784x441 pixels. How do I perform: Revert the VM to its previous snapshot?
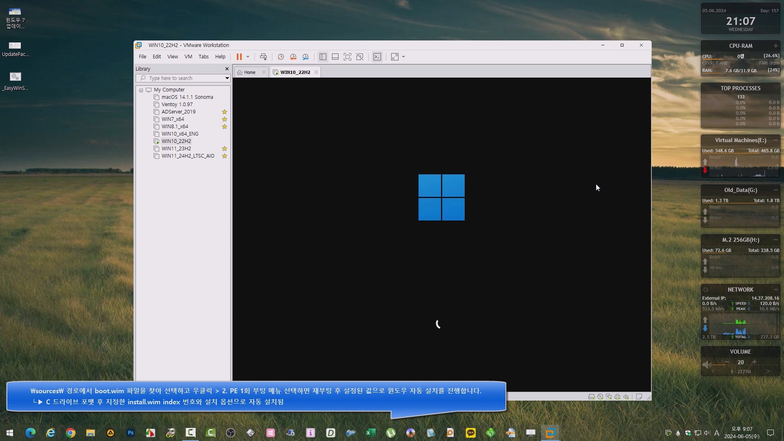coord(293,57)
